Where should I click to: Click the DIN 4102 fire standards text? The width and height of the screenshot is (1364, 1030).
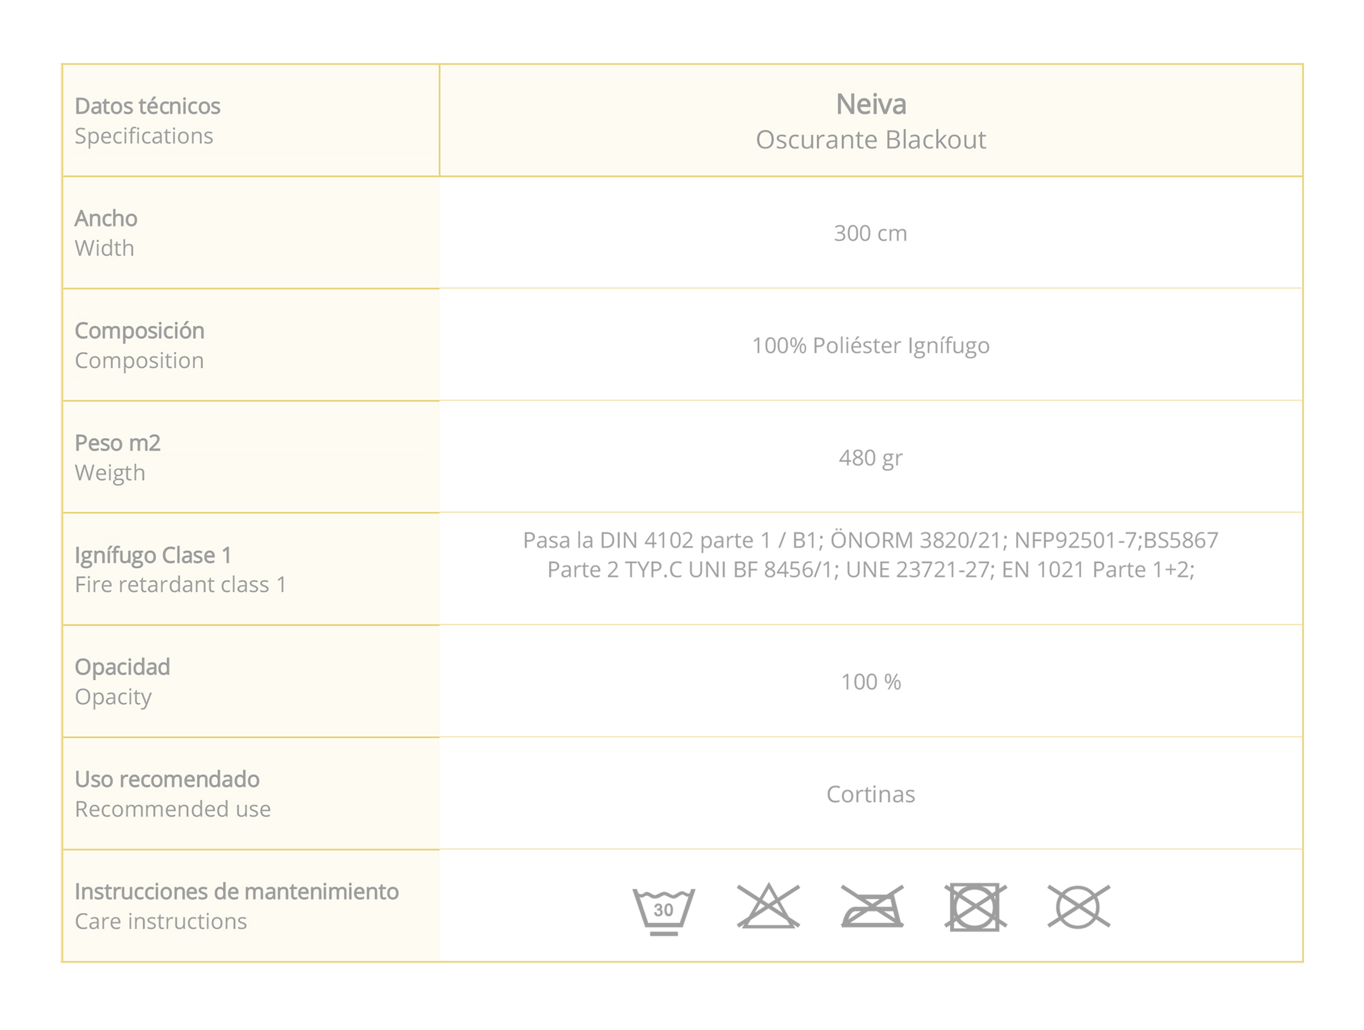point(870,555)
